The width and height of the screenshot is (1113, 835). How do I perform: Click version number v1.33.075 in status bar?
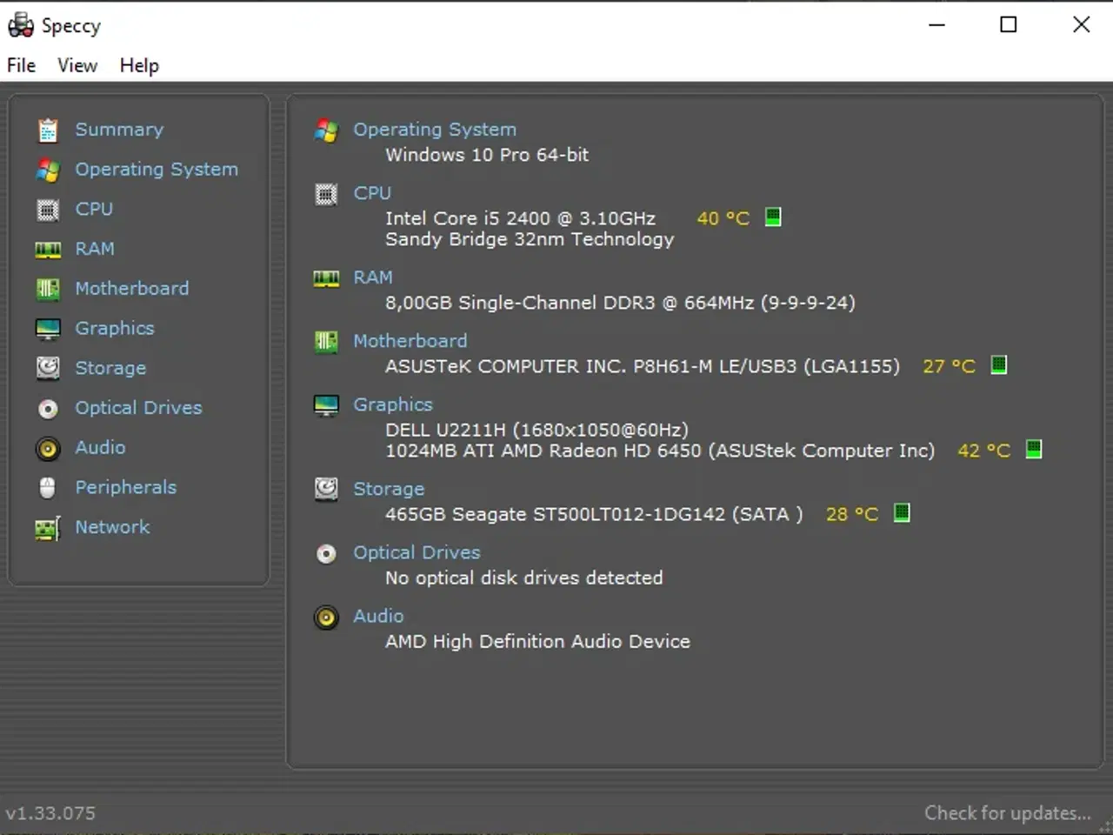coord(50,813)
